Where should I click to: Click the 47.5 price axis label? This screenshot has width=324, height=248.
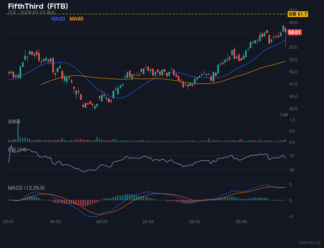click(x=293, y=84)
